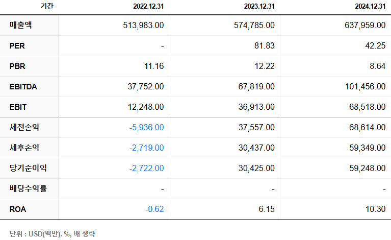Select the ROA row label
Screen dimensions: 391x240
click(18, 209)
